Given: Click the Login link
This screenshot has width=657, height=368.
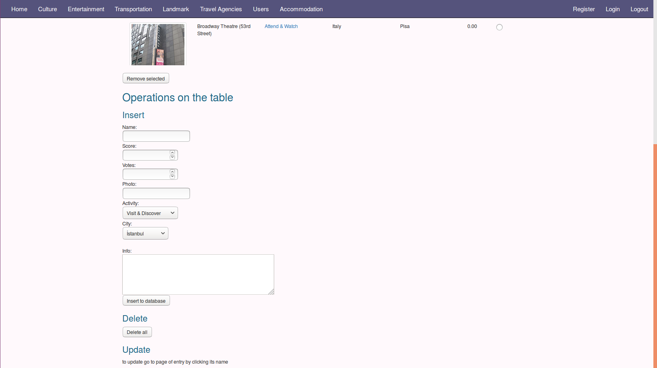Looking at the screenshot, I should coord(613,9).
